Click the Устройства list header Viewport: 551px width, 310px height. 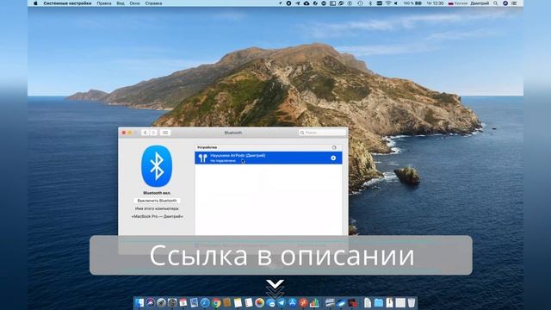pos(269,147)
